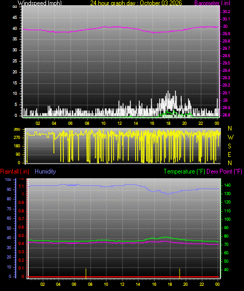Click the W compass letter

[x=230, y=137]
